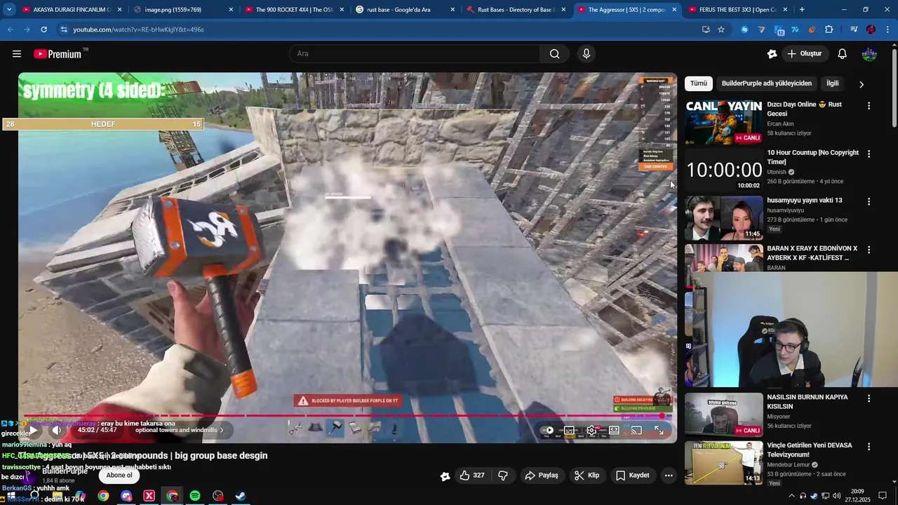Seek on the red video progress bar

click(x=348, y=416)
